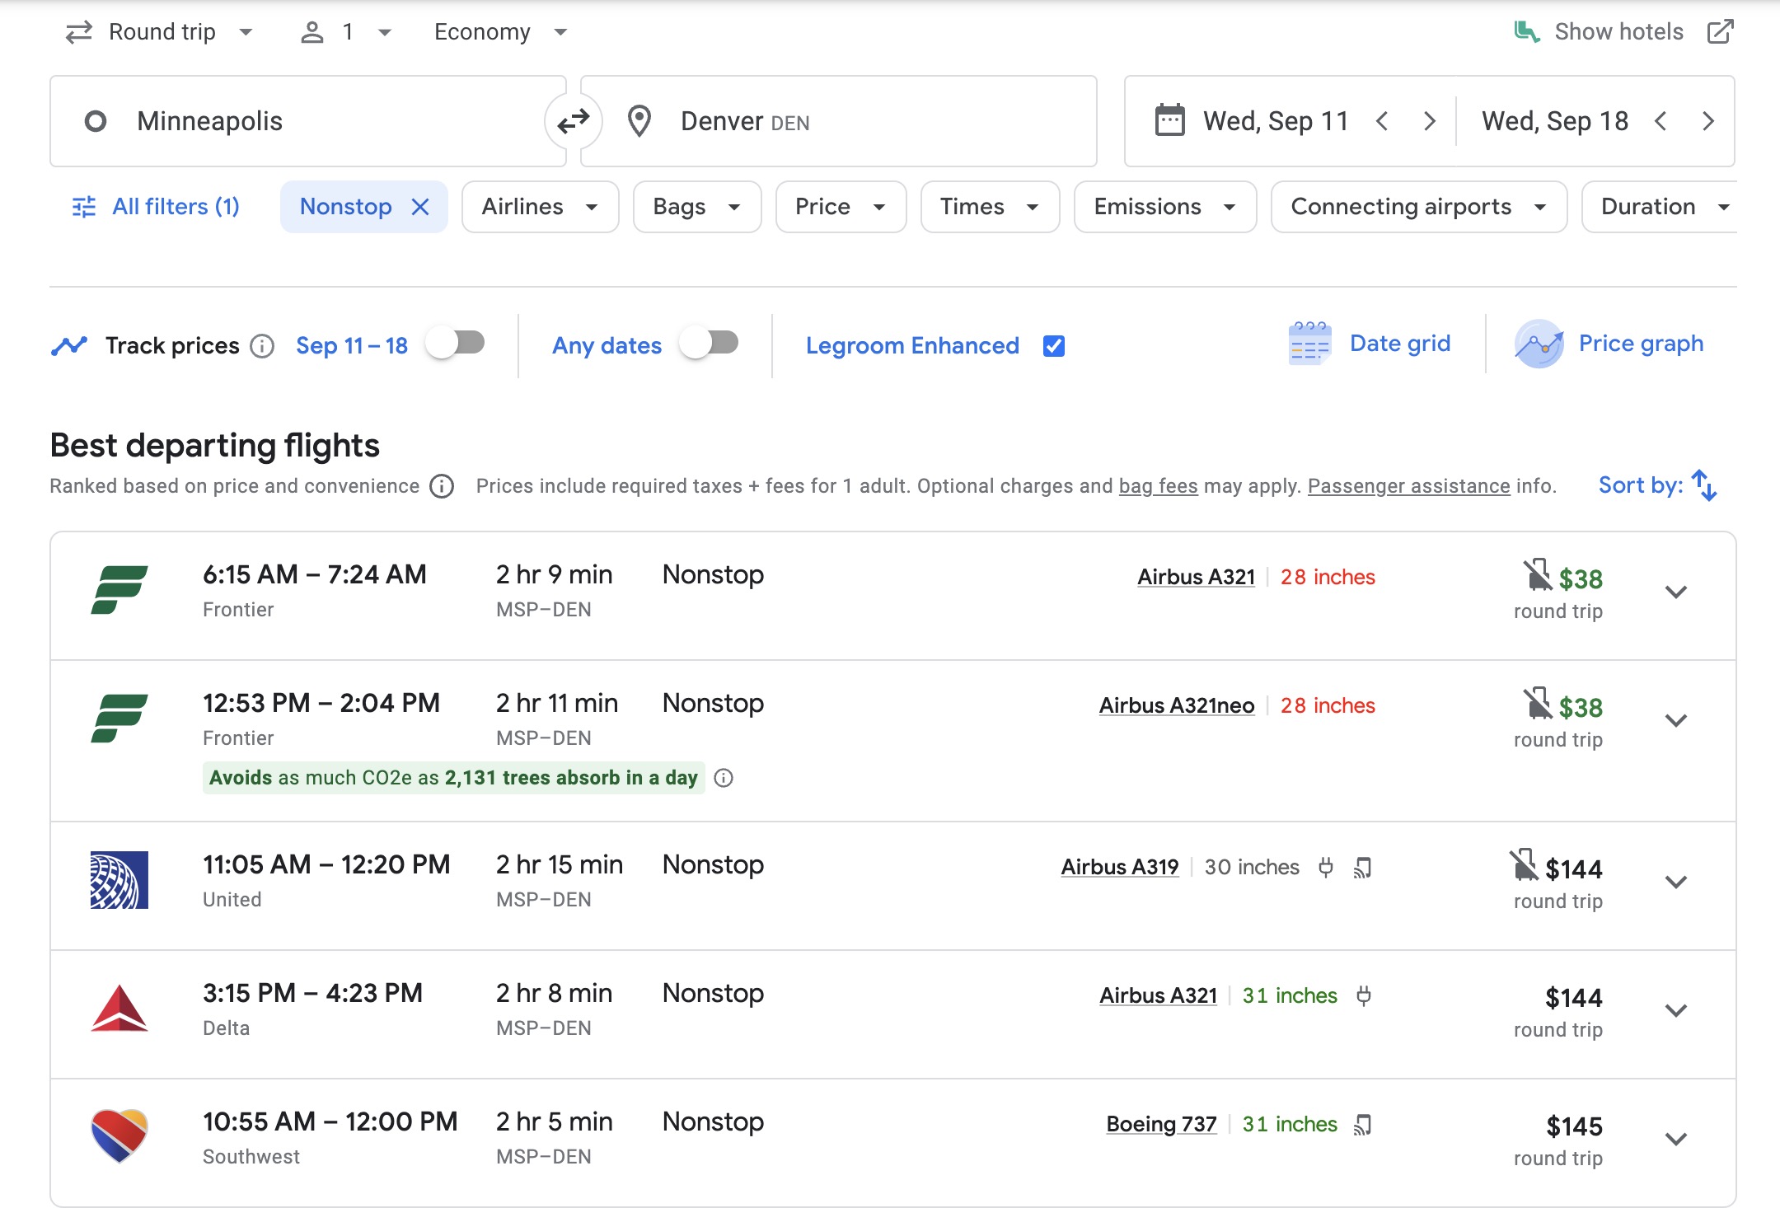Open the Airlines filter dropdown
Viewport: 1780px width, 1208px height.
coord(540,207)
